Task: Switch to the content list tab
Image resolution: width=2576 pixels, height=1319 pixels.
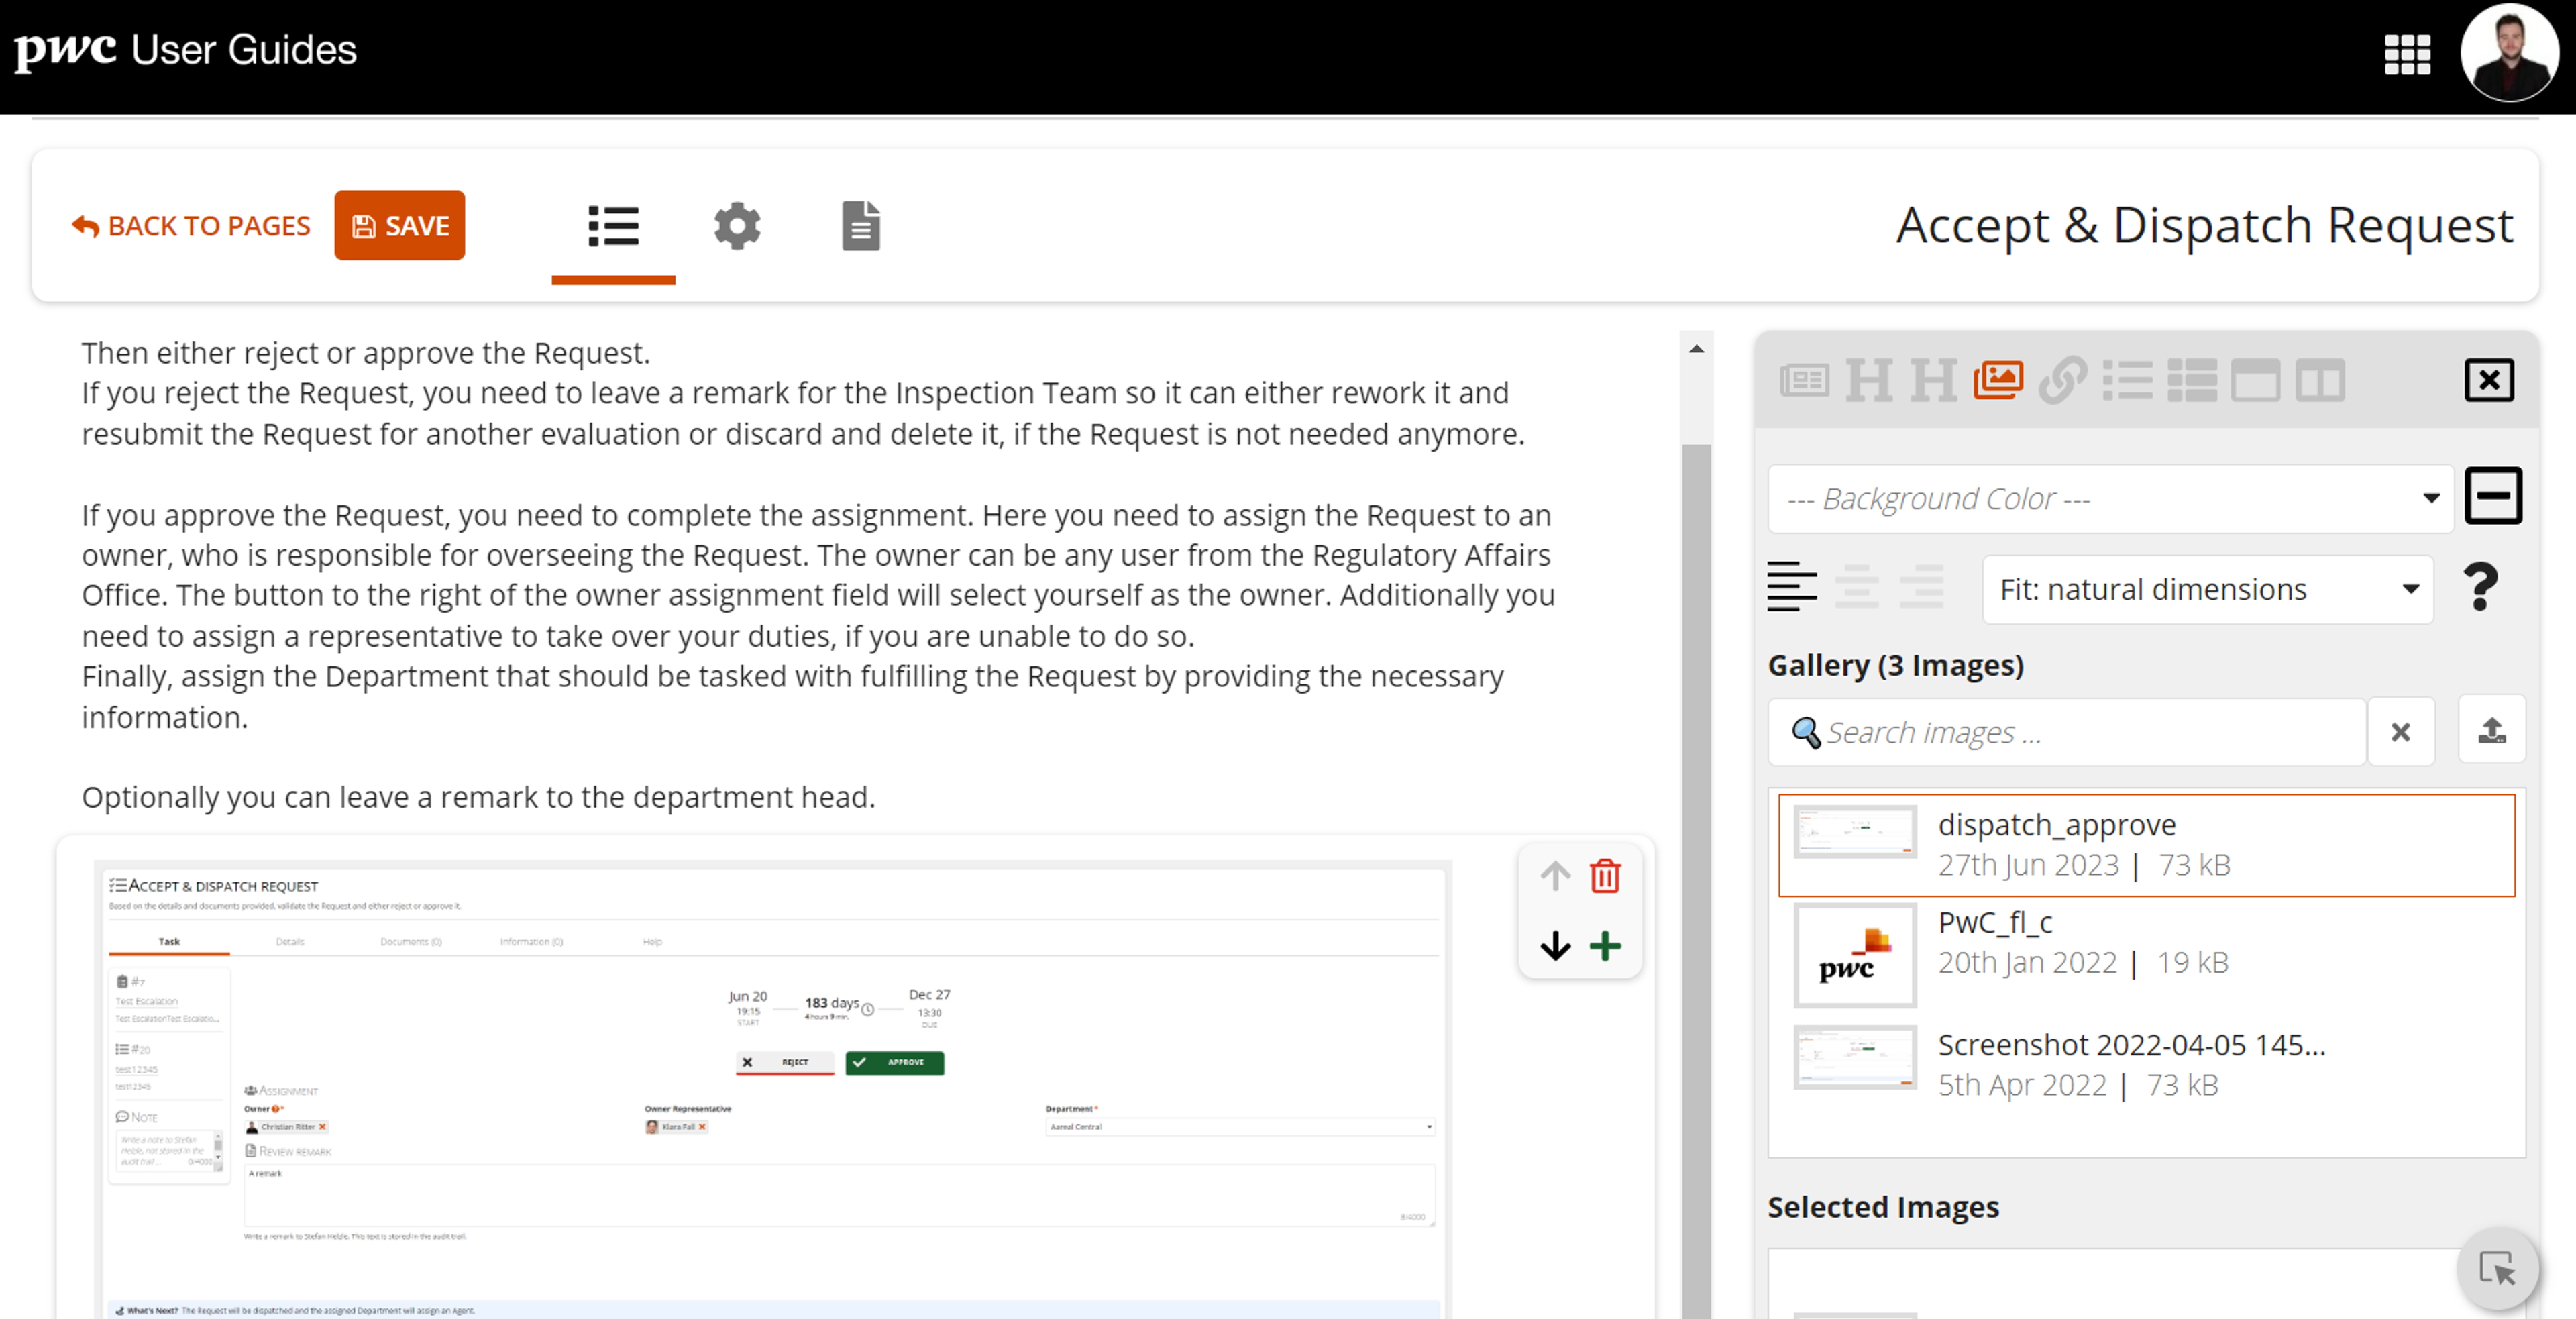Action: coord(613,226)
